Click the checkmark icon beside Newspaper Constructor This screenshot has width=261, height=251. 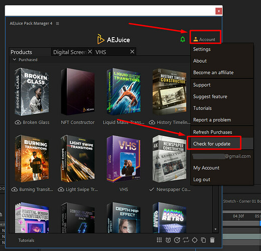[152, 189]
